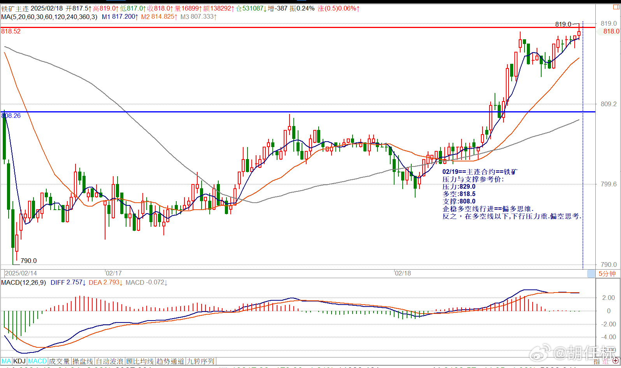This screenshot has height=368, width=621.
Task: Click the open interest 仓531087
Action: [251, 9]
